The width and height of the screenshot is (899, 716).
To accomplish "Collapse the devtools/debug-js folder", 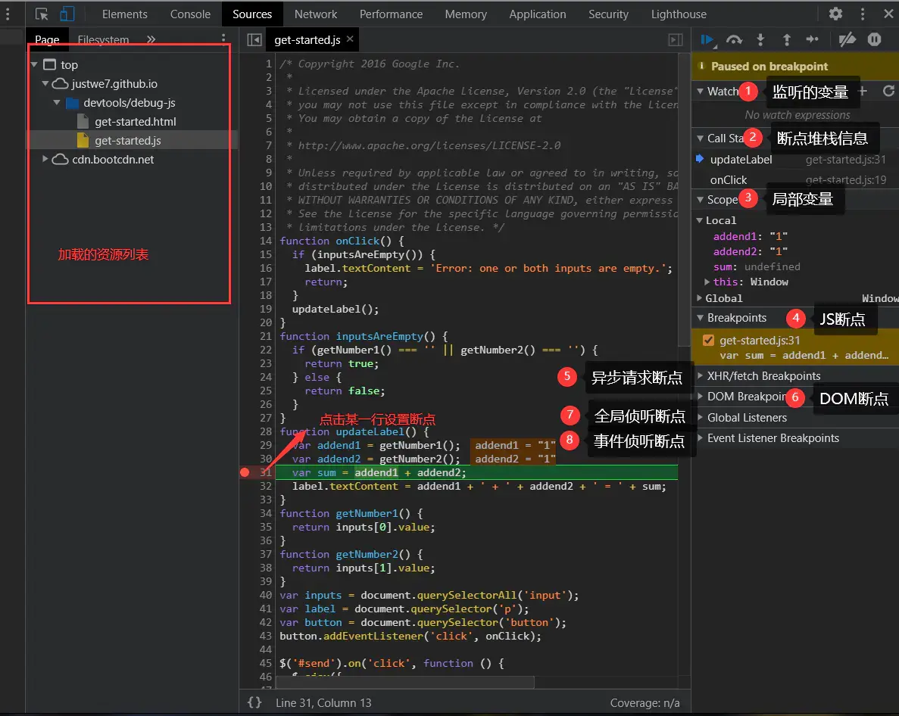I will click(x=57, y=102).
